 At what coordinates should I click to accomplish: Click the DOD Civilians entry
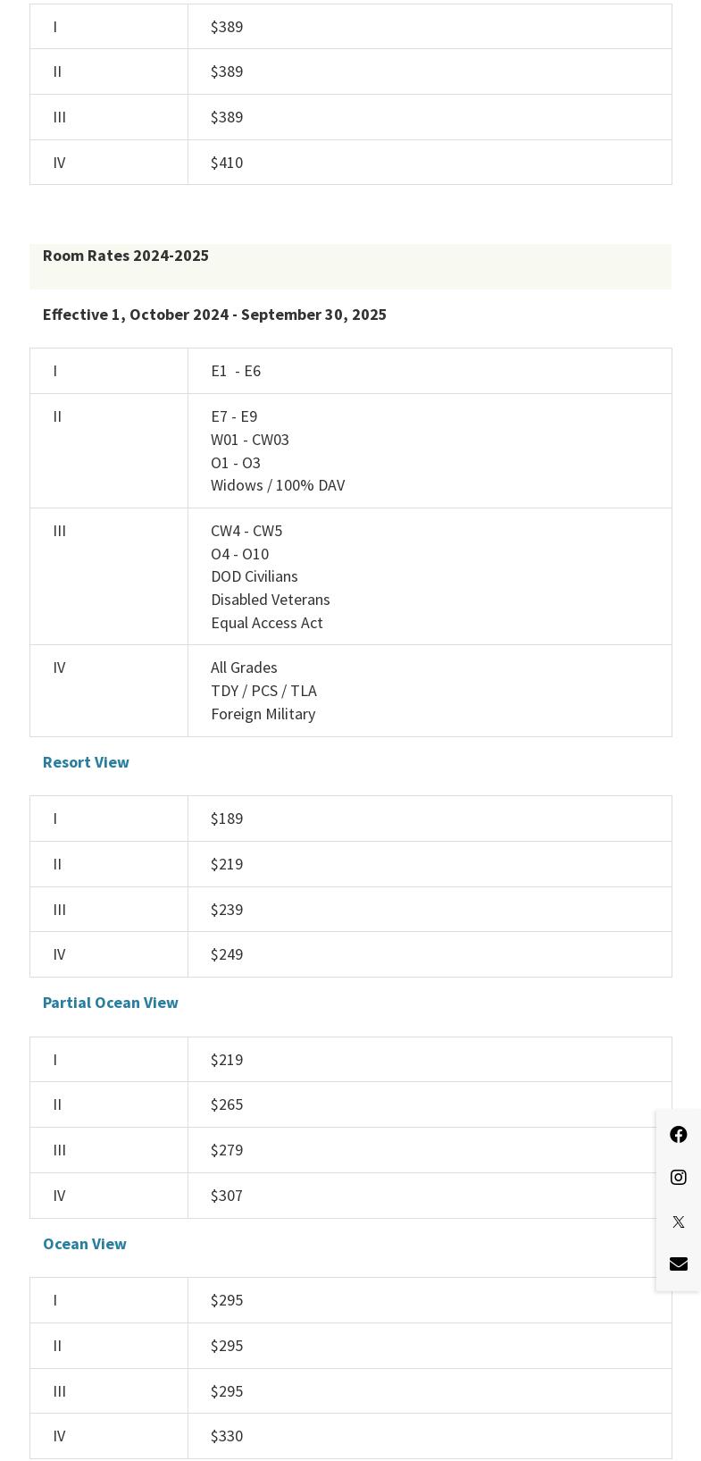255,576
